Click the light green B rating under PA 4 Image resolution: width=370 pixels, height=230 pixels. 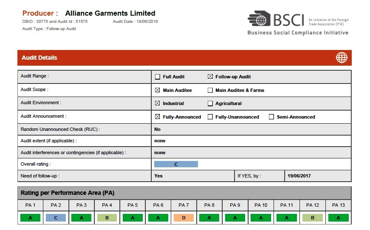coord(107,218)
